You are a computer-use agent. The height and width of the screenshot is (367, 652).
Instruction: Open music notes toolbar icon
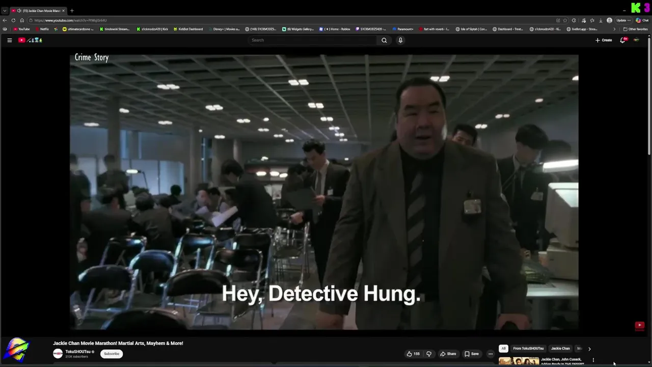click(583, 20)
